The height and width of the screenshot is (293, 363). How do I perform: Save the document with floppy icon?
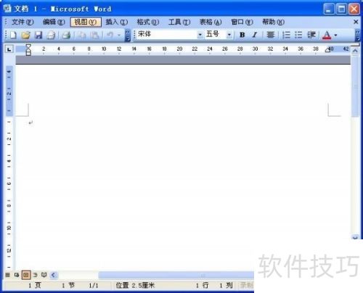coord(38,35)
